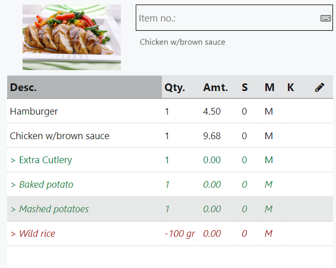Click the pencil edit icon
336x268 pixels.
coord(320,87)
